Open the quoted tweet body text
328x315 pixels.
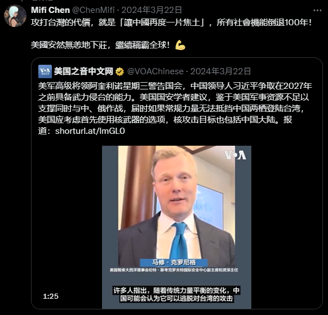(175, 109)
